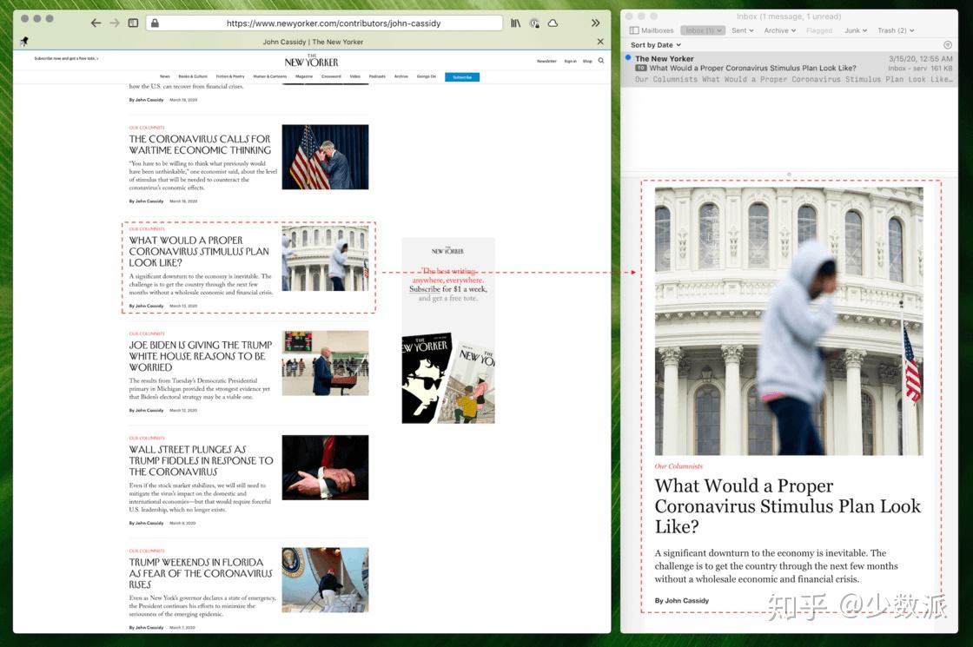This screenshot has width=973, height=647.
Task: Open the Archive dropdown in Mail favorites bar
Action: tap(779, 30)
